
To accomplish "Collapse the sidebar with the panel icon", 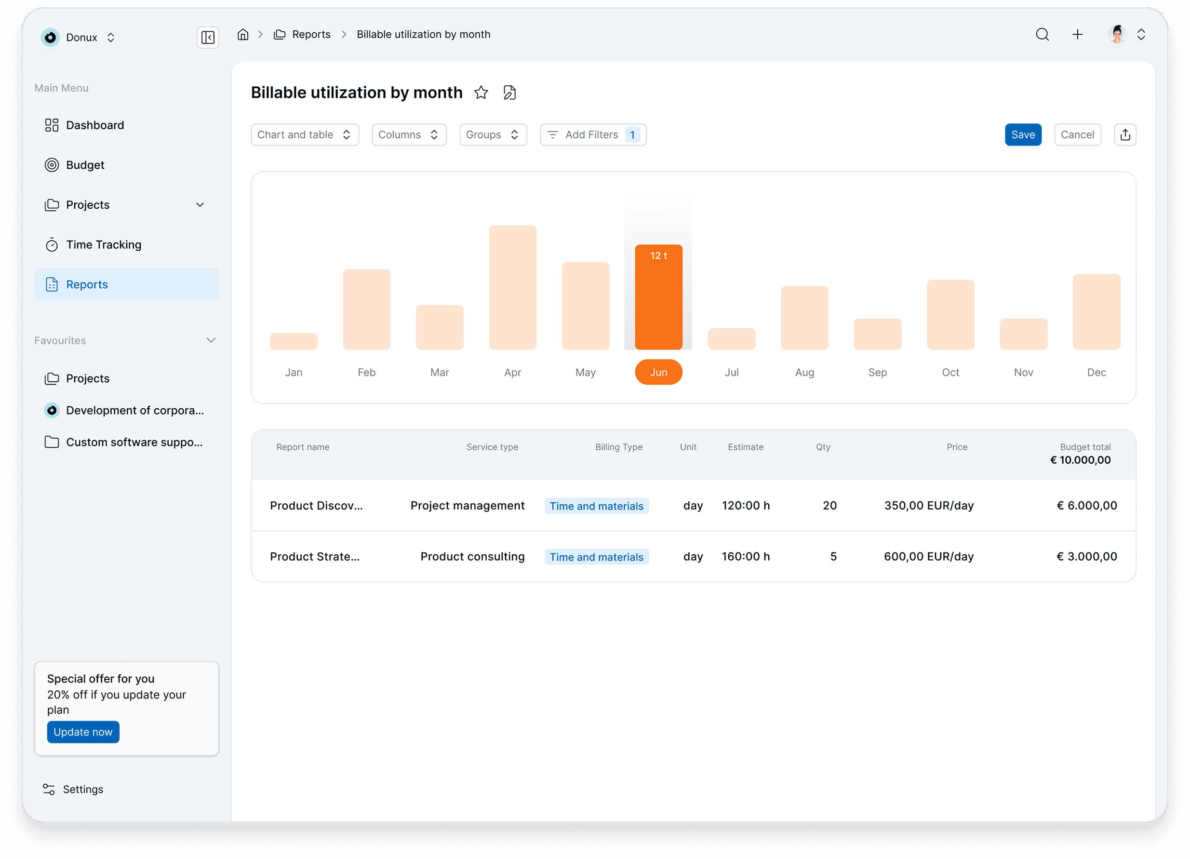I will click(x=208, y=37).
